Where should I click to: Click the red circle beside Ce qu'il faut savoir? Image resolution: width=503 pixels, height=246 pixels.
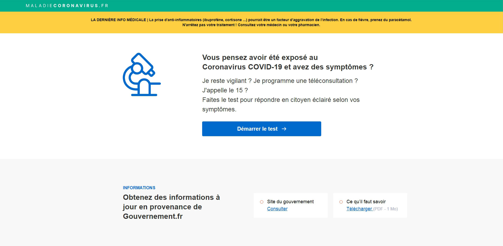coord(341,202)
